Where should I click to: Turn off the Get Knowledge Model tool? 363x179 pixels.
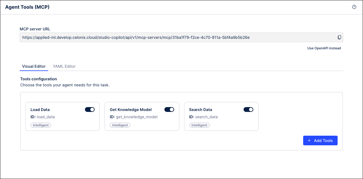(x=169, y=110)
